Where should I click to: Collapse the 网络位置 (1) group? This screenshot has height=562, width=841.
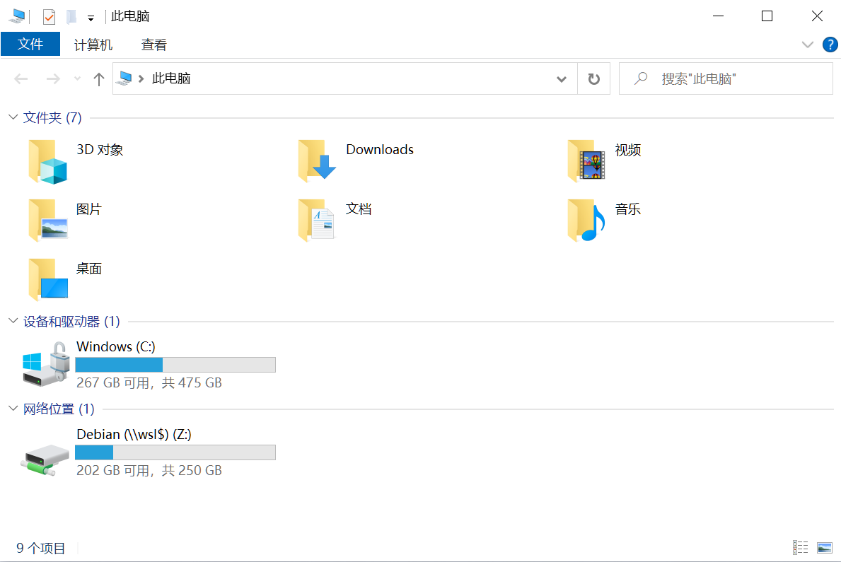13,409
